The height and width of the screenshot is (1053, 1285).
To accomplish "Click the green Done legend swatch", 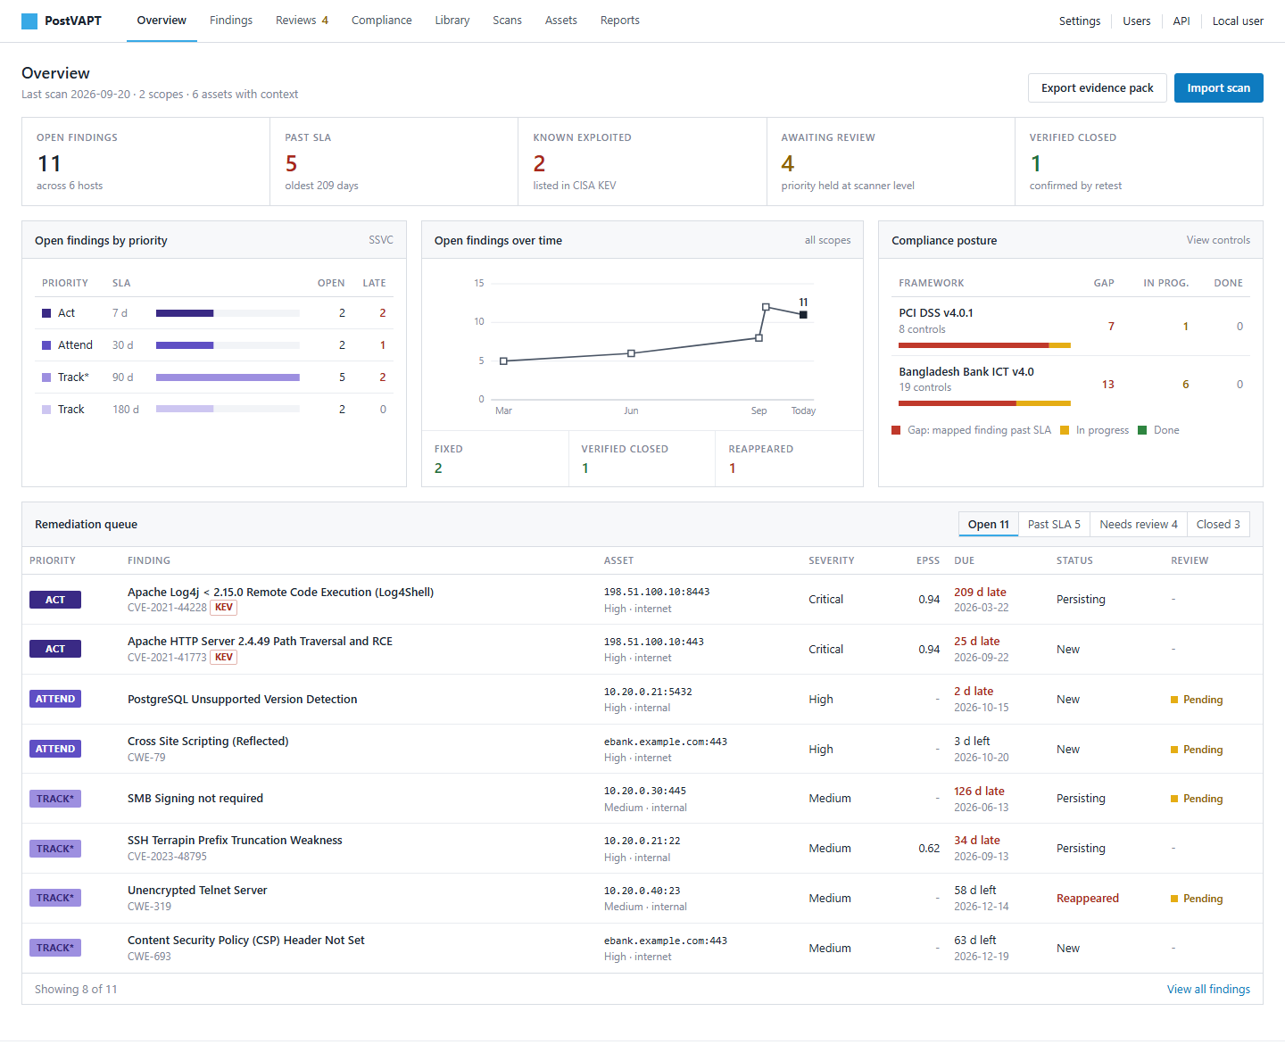I will coord(1142,430).
